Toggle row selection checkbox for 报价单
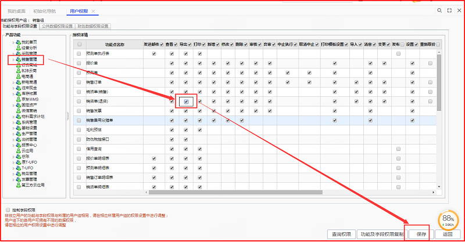The width and height of the screenshot is (465, 242). click(79, 63)
